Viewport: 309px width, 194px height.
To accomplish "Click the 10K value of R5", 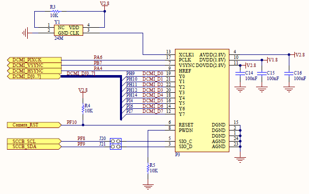I will pyautogui.click(x=154, y=171).
